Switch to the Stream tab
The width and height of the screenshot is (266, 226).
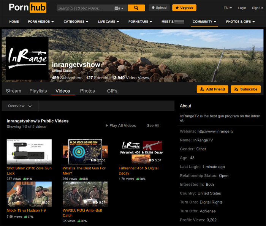14,91
